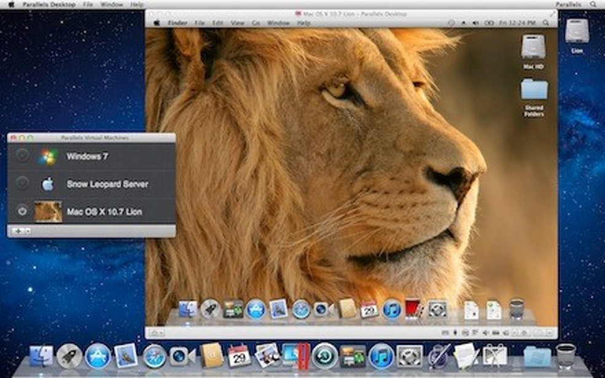
Task: Launch iTunes from the guest OS Dock
Action: pos(391,310)
